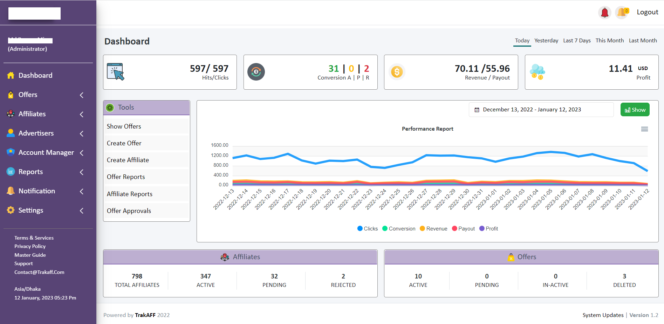Select the This Month tab
The height and width of the screenshot is (324, 664).
(610, 40)
